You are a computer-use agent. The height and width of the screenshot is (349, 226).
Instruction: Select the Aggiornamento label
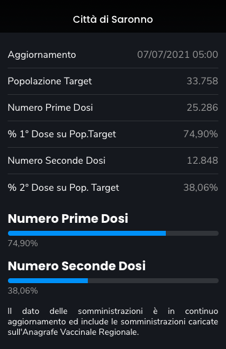[42, 55]
